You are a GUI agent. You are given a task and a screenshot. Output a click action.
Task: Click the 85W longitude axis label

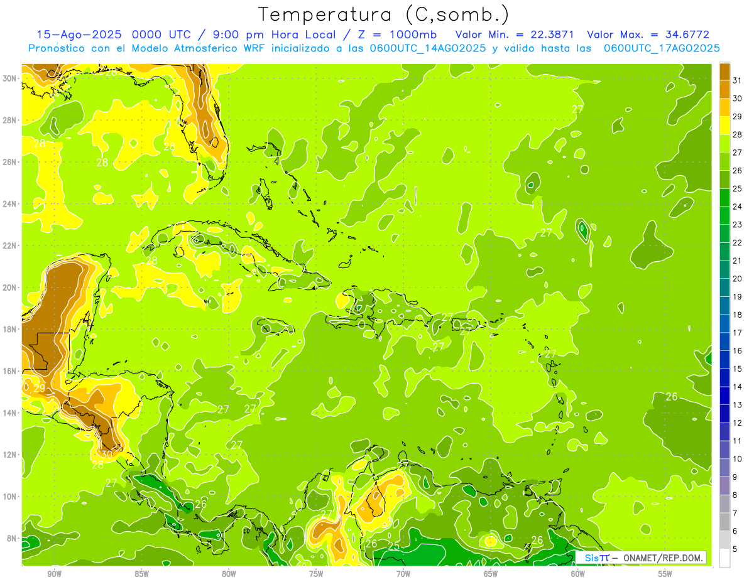click(x=141, y=574)
